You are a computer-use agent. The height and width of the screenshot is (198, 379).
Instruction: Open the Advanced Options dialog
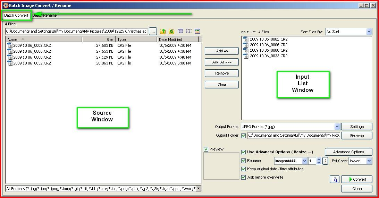(x=348, y=152)
